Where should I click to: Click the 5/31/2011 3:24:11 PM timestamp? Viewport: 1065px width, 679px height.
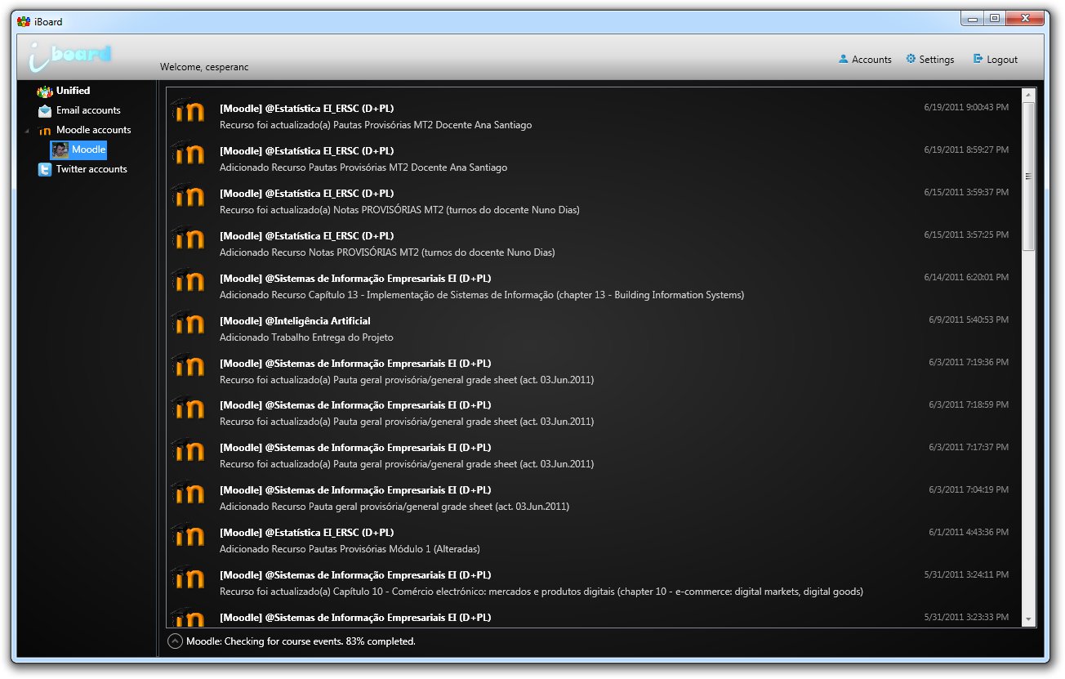tap(966, 574)
